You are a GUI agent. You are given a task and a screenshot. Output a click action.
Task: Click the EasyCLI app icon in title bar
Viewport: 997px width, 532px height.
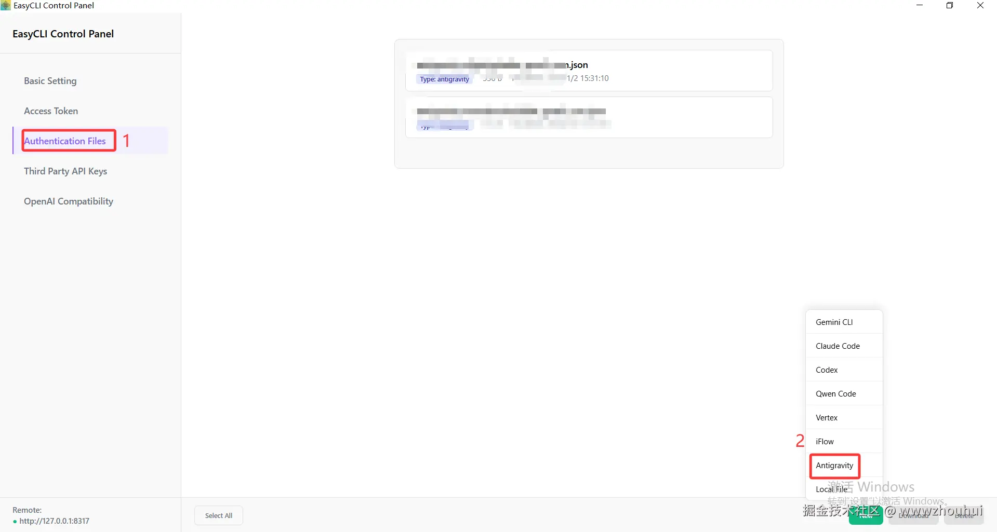tap(6, 6)
